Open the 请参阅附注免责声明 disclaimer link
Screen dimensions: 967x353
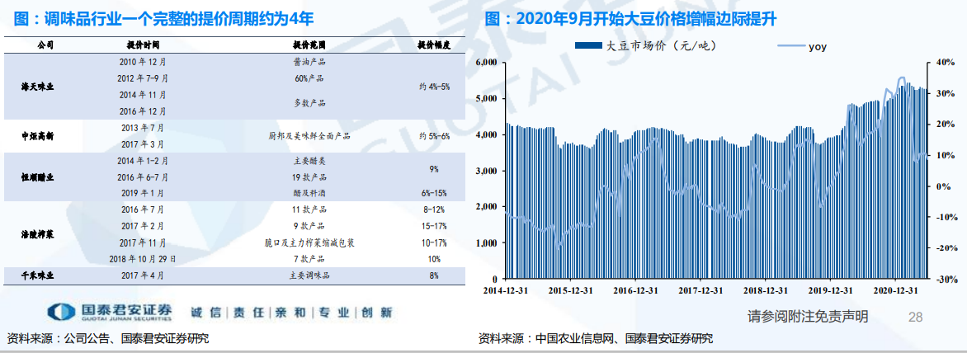tap(807, 317)
